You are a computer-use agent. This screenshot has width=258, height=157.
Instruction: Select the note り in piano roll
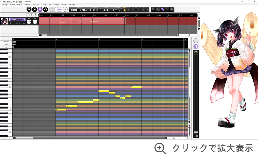click(x=72, y=106)
